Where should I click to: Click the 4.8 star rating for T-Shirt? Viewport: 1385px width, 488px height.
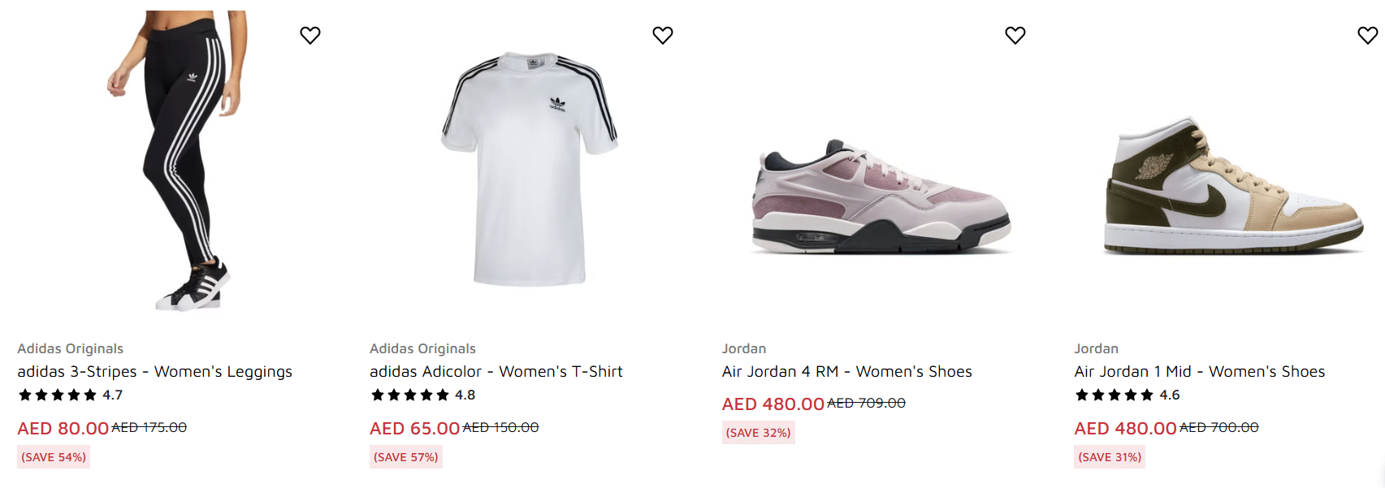pyautogui.click(x=422, y=395)
